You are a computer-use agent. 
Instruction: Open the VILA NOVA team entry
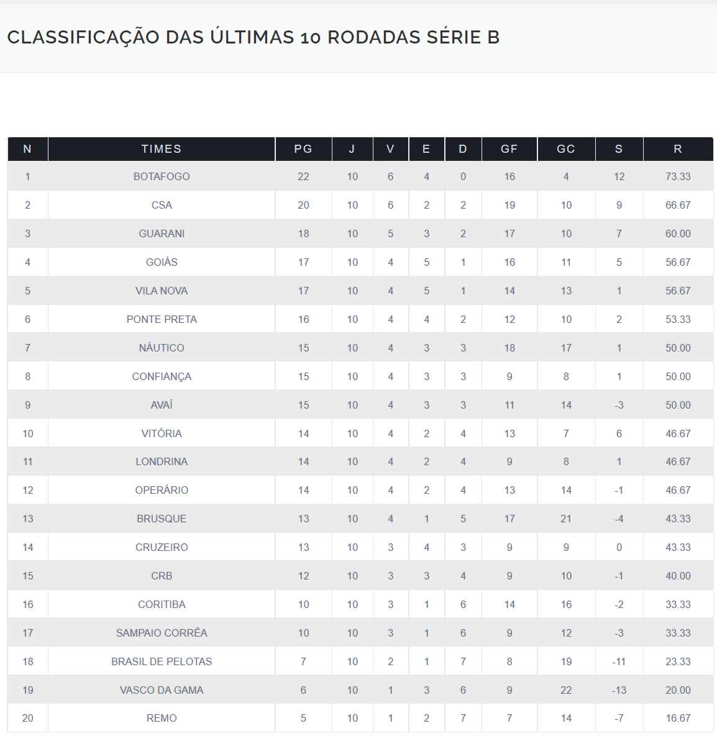click(x=162, y=291)
